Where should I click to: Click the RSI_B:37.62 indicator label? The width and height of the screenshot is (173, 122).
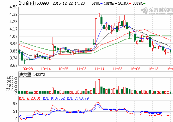coord(54,98)
